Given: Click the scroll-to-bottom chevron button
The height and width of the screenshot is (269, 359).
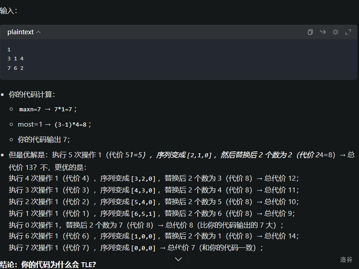Looking at the screenshot, I should (178, 259).
